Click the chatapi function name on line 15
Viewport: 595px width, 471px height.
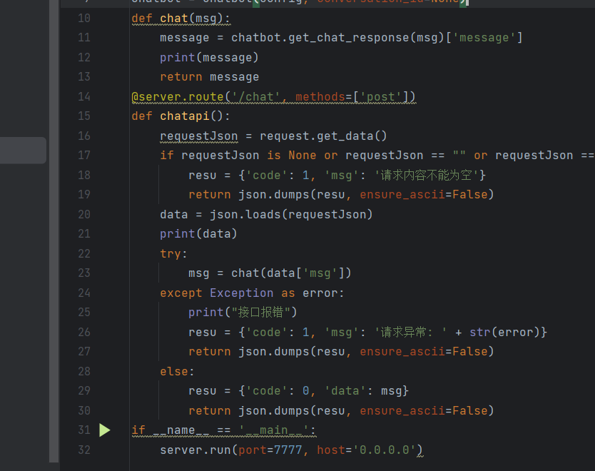(184, 116)
